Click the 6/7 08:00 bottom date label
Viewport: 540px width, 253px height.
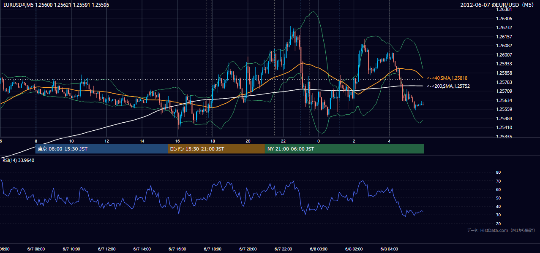(x=36, y=249)
